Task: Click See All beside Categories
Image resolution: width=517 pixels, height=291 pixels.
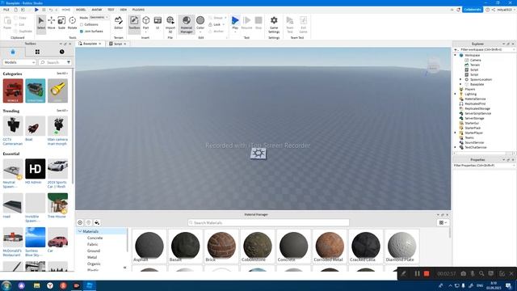Action: pyautogui.click(x=62, y=74)
